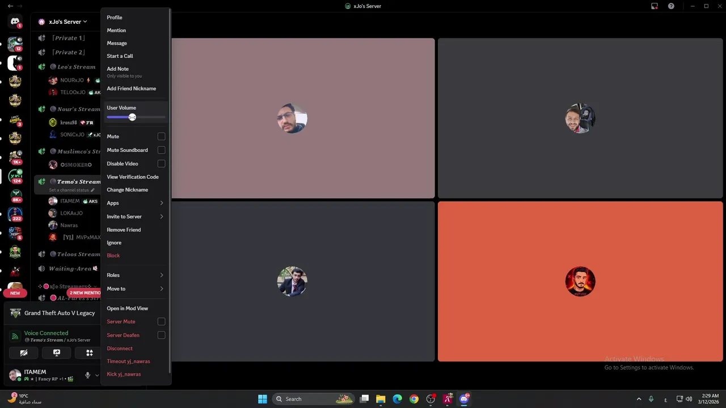Viewport: 726px width, 408px height.
Task: Click the pencil icon next to Set a channel status
Action: 92,190
